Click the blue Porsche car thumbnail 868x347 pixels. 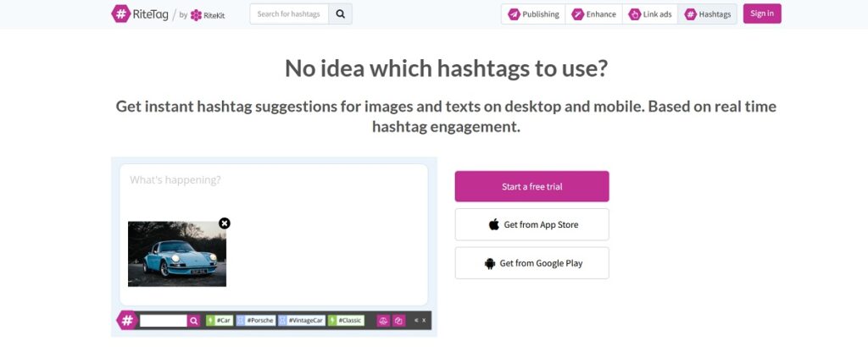click(176, 254)
